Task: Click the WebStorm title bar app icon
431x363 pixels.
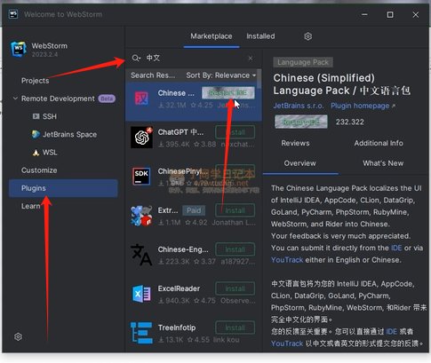Action: 12,14
